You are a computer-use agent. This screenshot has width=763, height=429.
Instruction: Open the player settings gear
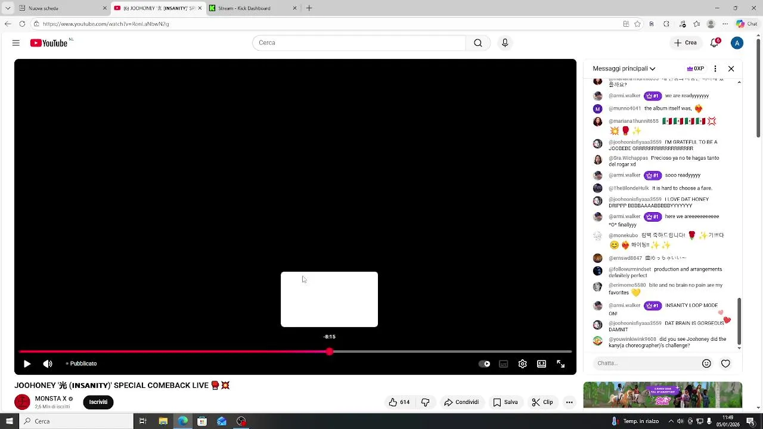pyautogui.click(x=523, y=364)
